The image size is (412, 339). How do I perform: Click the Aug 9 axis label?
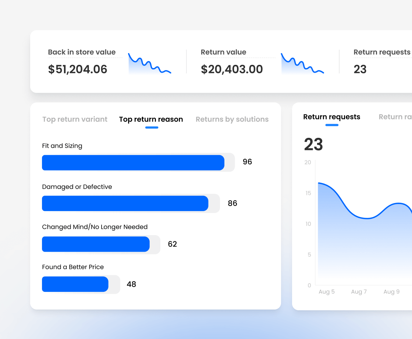(x=391, y=291)
